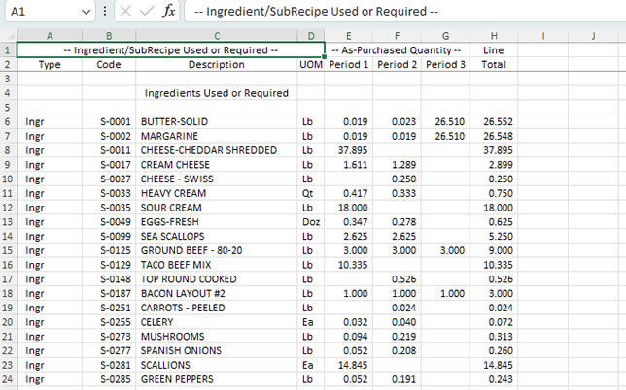The width and height of the screenshot is (626, 390).
Task: Select row 24 header
Action: click(8, 379)
